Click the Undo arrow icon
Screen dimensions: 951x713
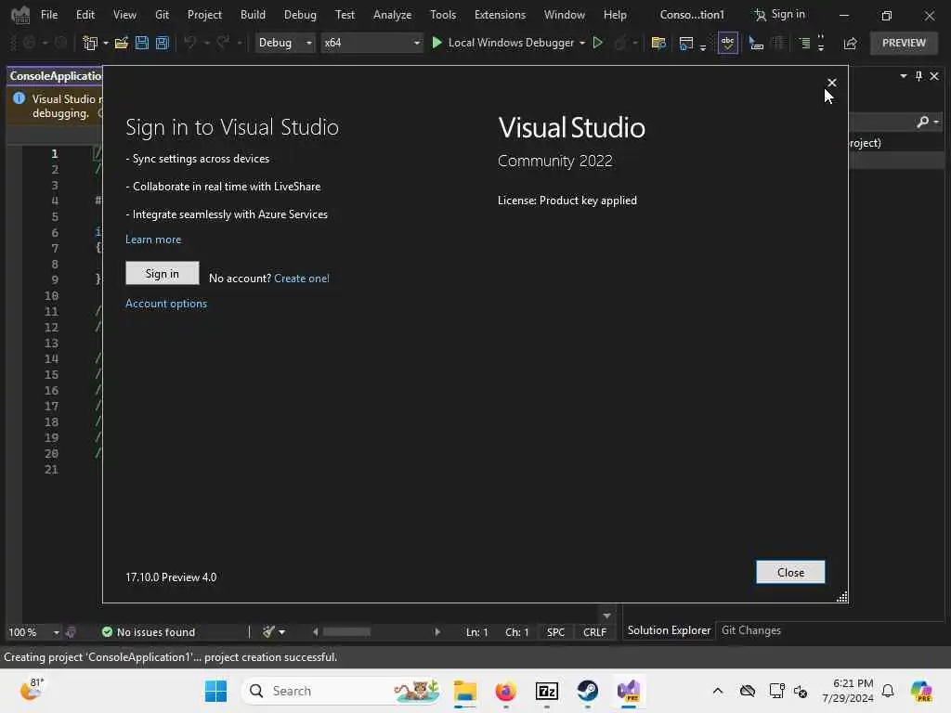190,43
